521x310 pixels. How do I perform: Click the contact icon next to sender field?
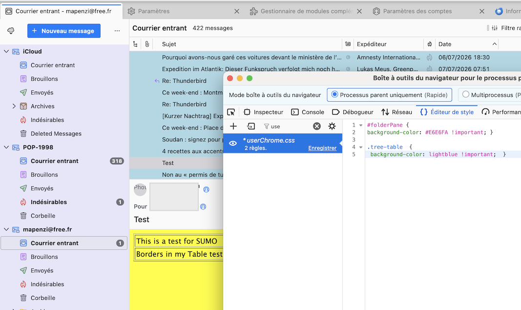207,190
